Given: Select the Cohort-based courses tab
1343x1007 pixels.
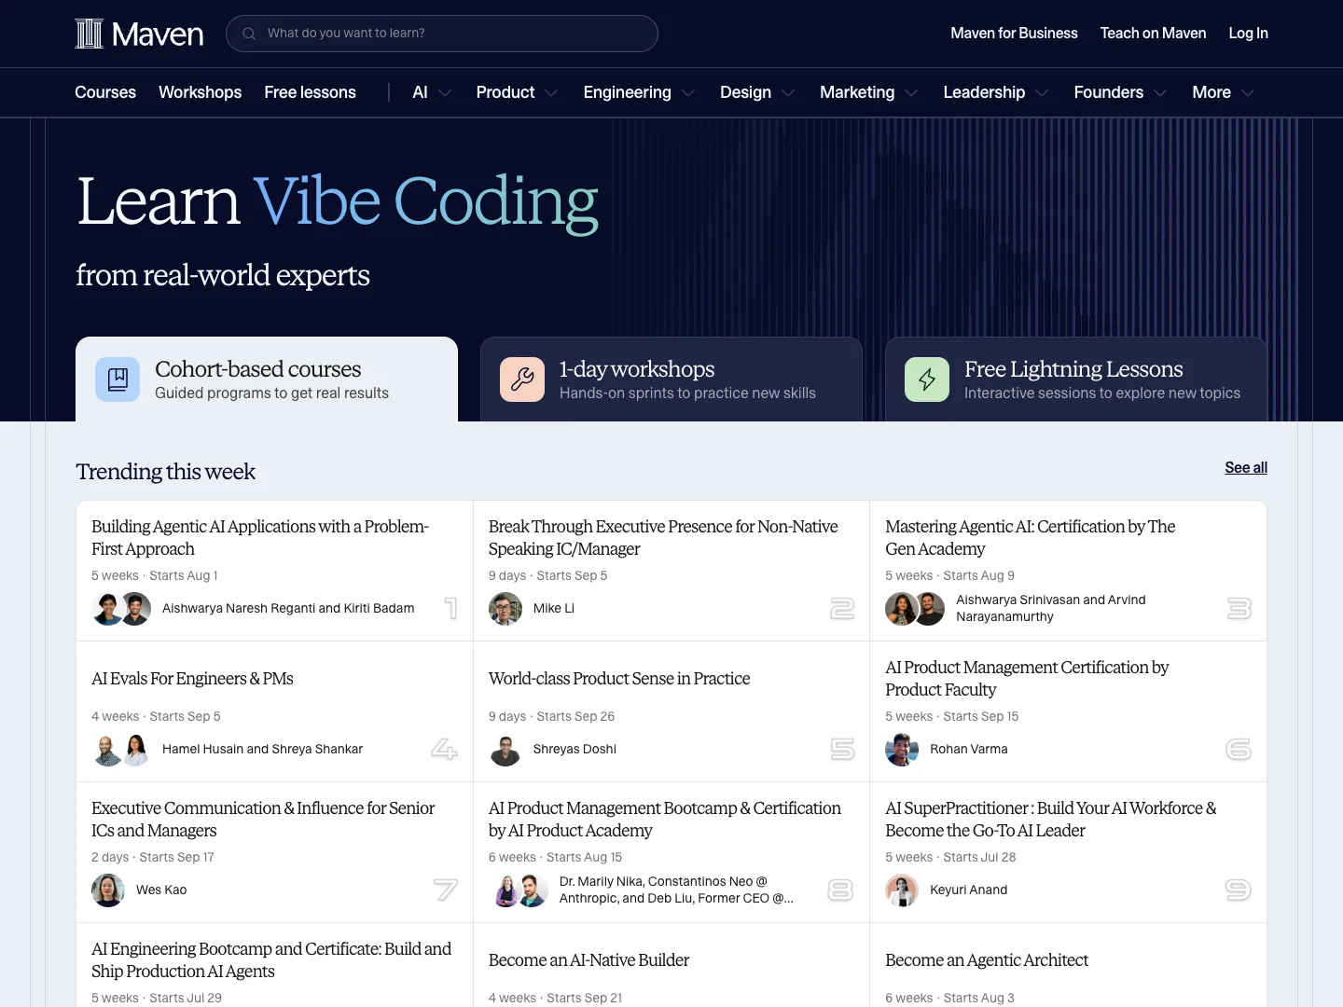Looking at the screenshot, I should pyautogui.click(x=267, y=379).
